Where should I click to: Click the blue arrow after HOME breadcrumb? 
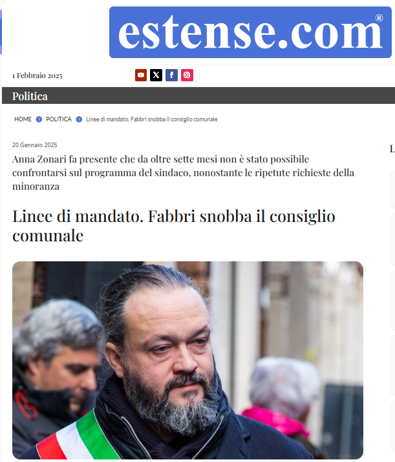click(x=39, y=119)
